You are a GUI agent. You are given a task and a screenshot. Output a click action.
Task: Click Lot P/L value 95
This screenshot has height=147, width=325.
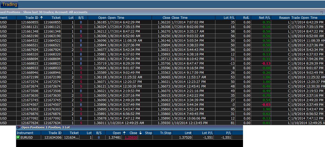[x=233, y=109]
